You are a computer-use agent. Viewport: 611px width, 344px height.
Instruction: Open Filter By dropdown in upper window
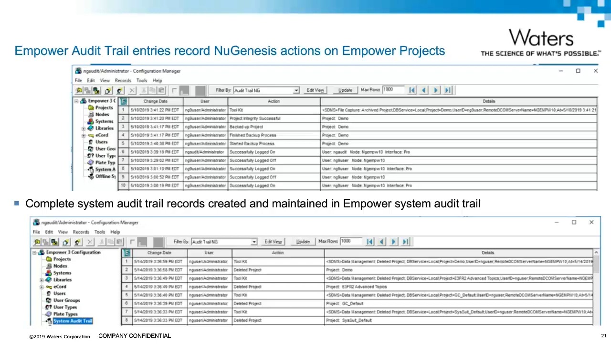point(296,90)
